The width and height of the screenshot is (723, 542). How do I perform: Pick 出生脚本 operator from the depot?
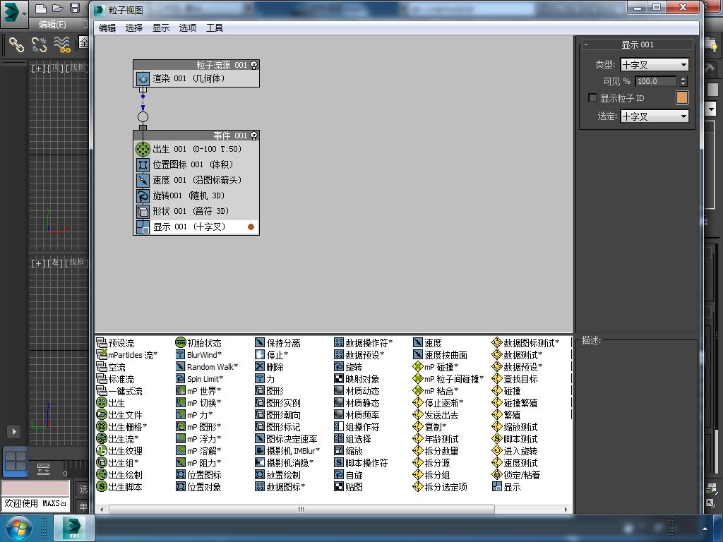tap(119, 487)
